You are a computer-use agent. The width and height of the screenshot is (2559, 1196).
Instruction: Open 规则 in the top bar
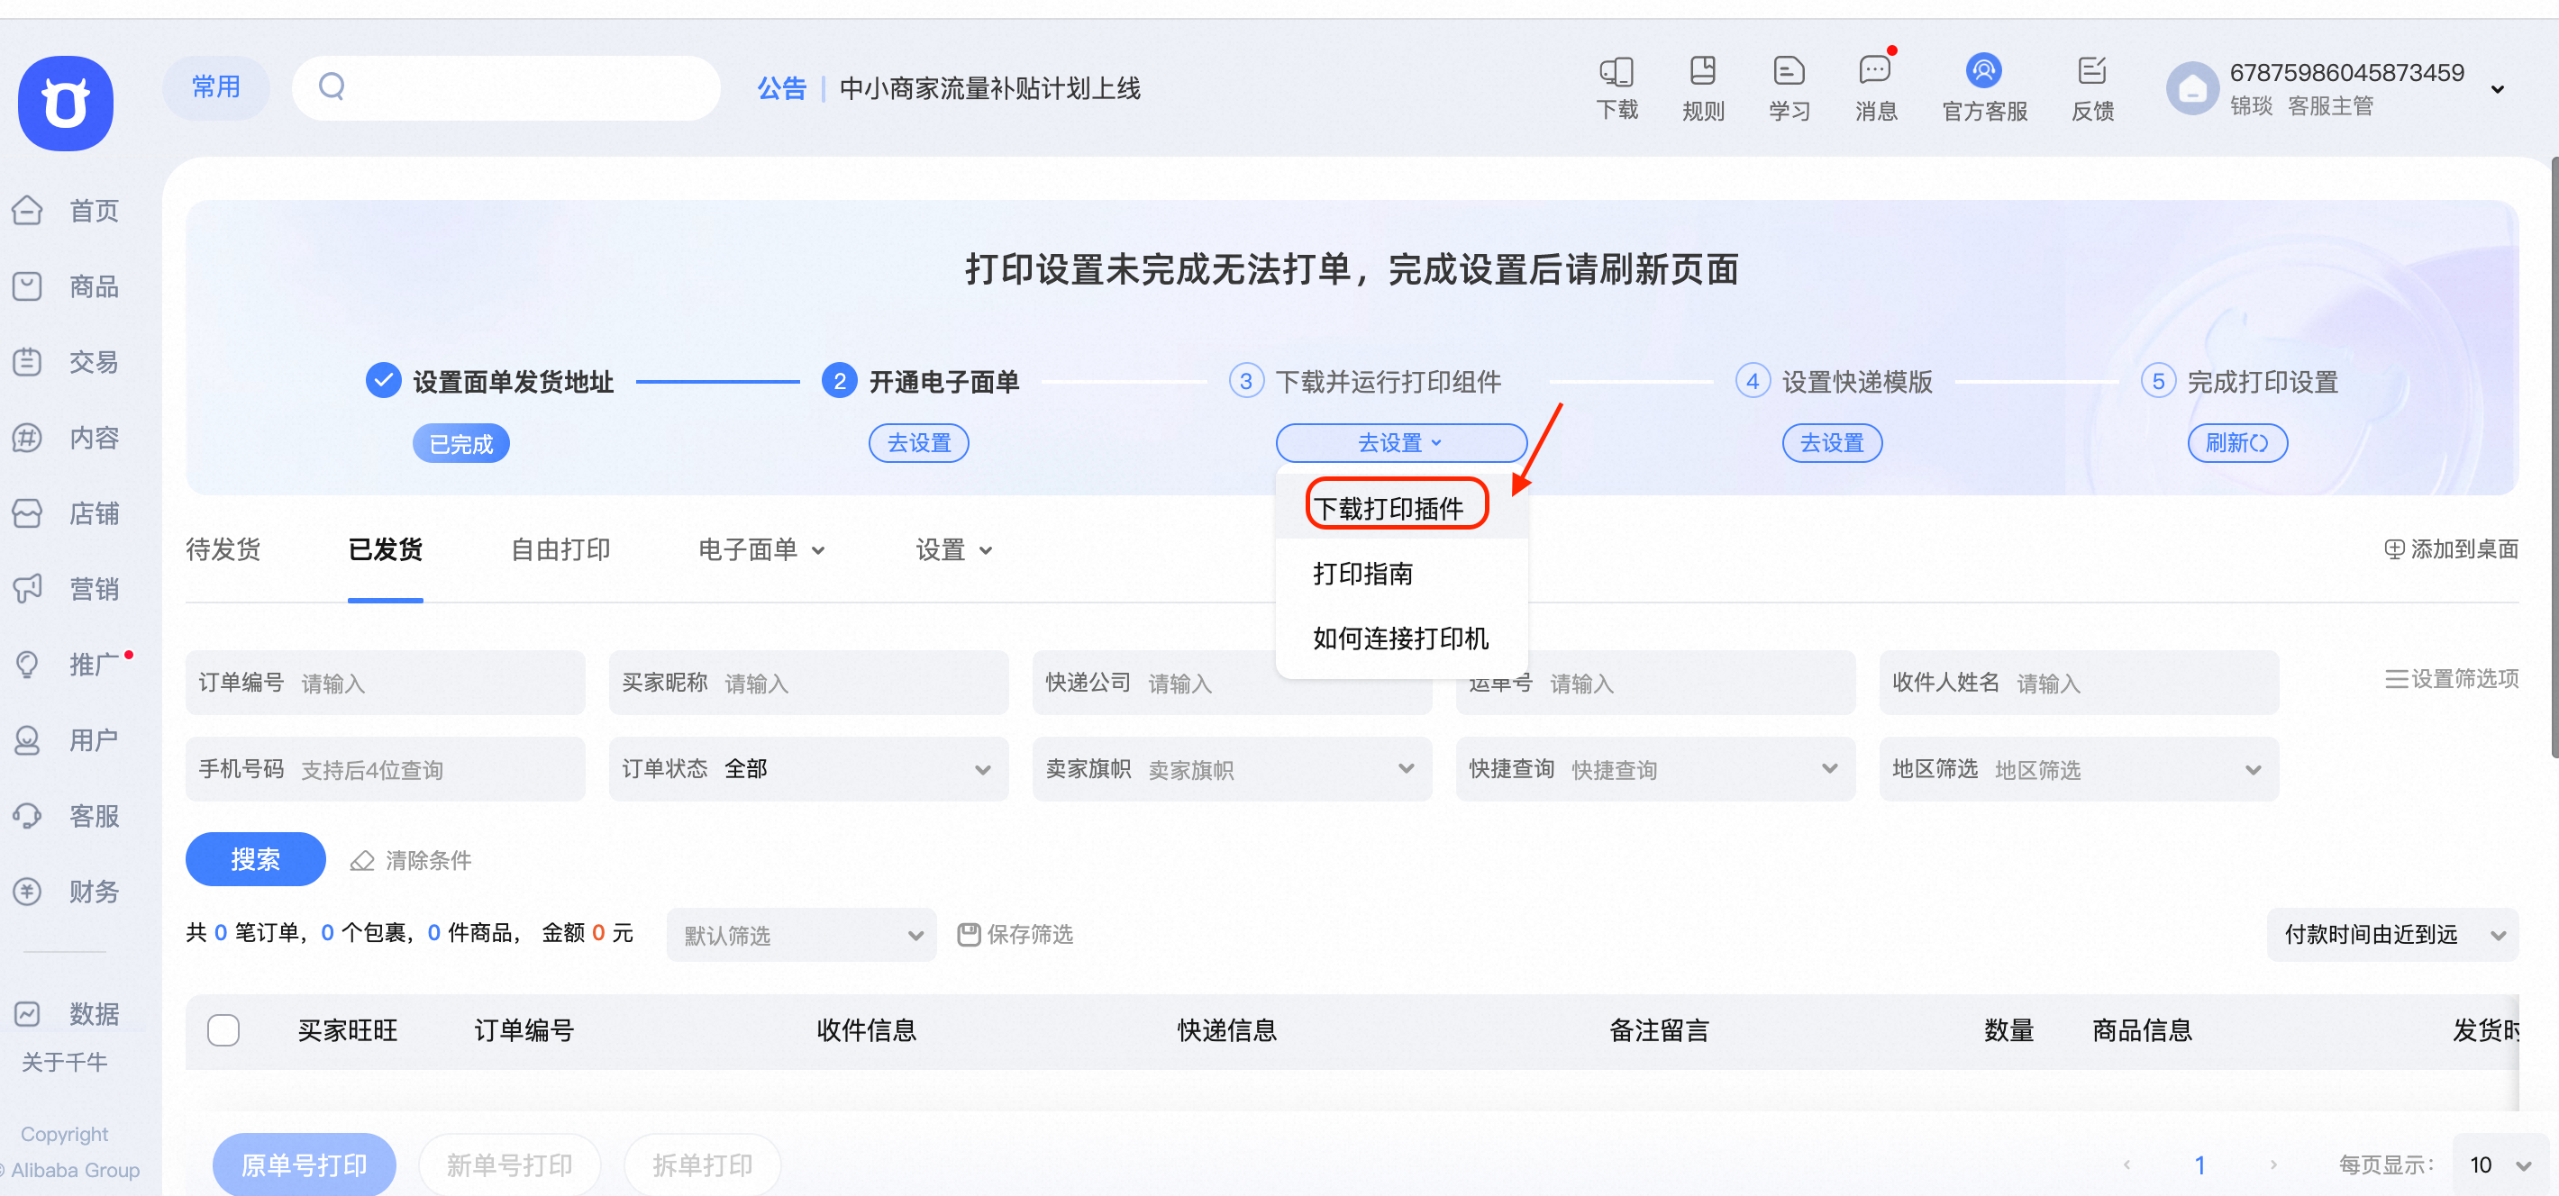coord(1703,87)
